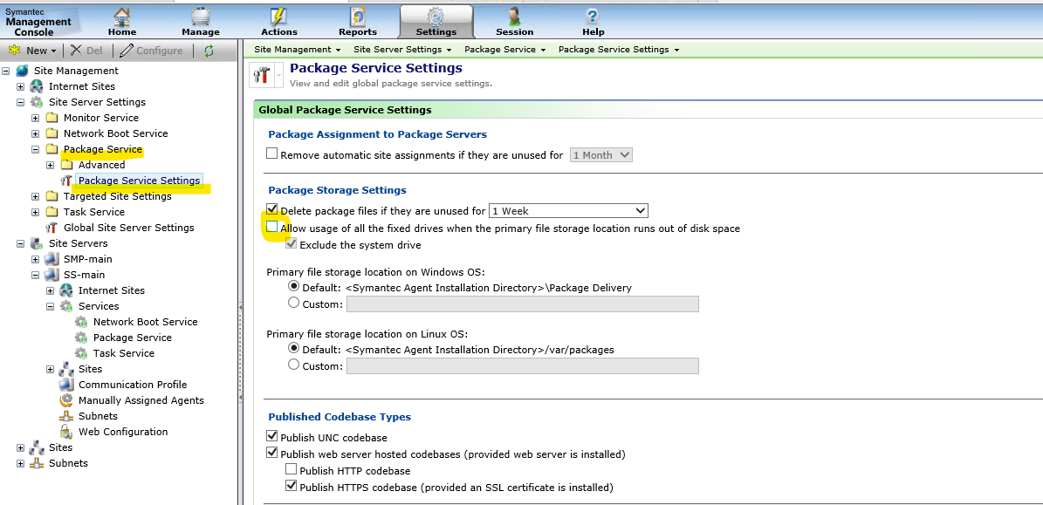Click the Linux OS Custom path field
1043x505 pixels.
[x=522, y=366]
